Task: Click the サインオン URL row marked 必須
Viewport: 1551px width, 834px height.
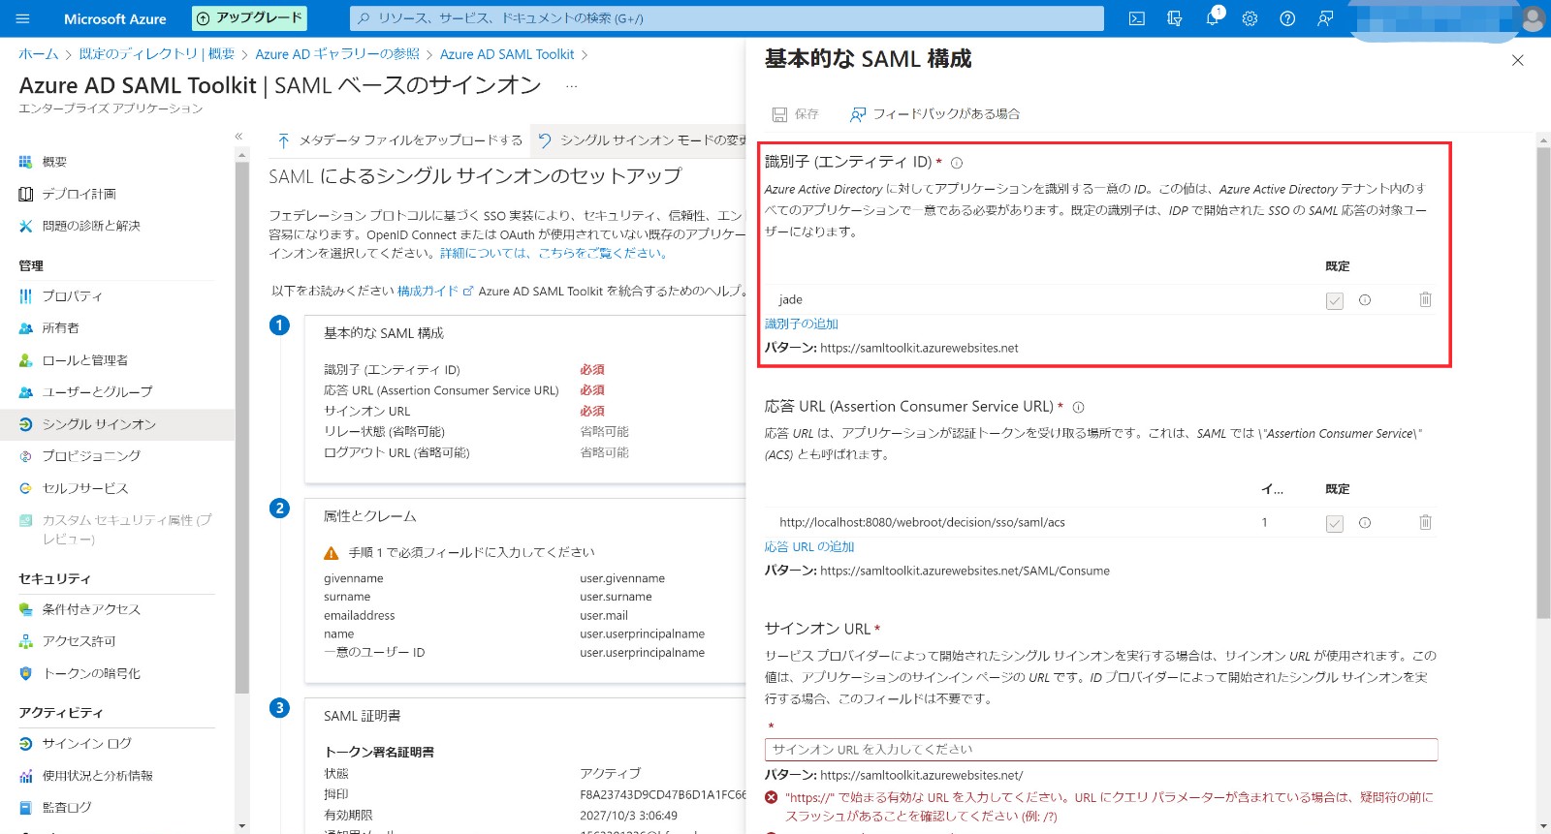Action: pos(463,411)
